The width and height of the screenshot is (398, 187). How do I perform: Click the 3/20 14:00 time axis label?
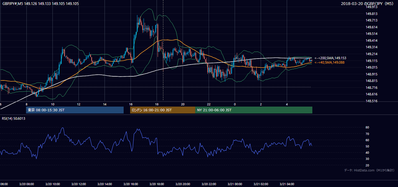pos(105,184)
